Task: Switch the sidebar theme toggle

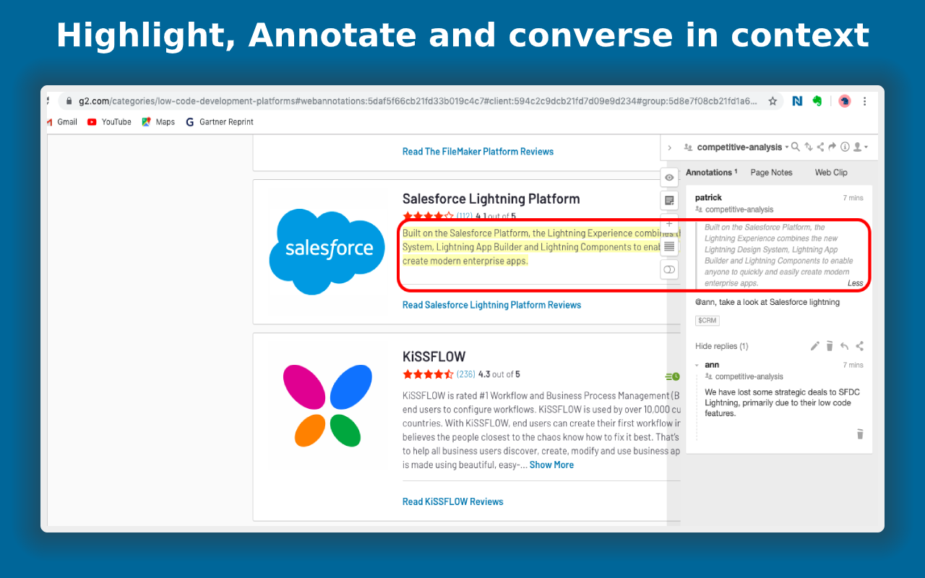Action: pyautogui.click(x=669, y=269)
